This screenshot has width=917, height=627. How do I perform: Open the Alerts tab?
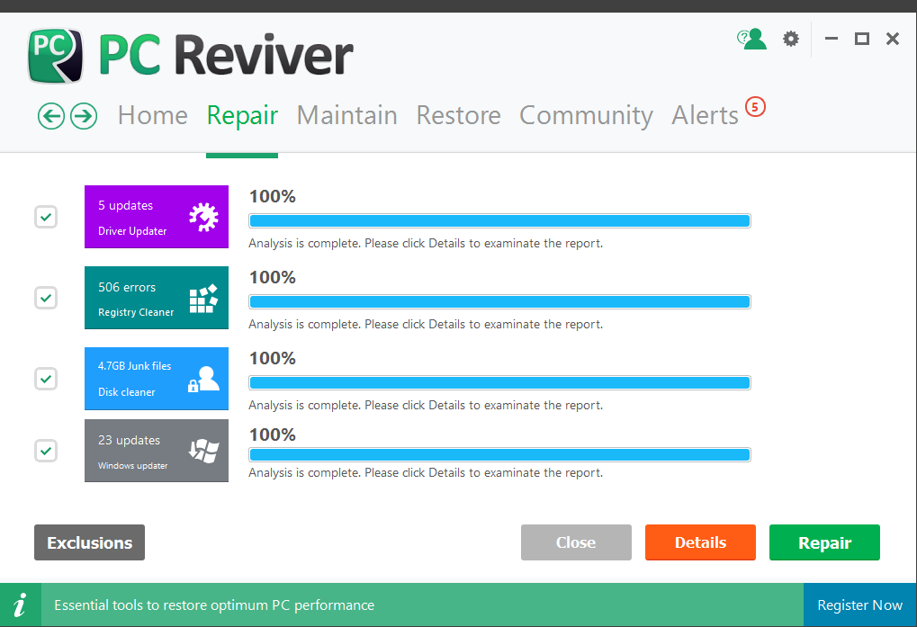click(705, 115)
